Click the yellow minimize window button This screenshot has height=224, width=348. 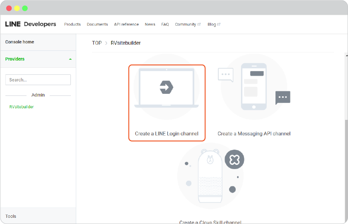[17, 8]
